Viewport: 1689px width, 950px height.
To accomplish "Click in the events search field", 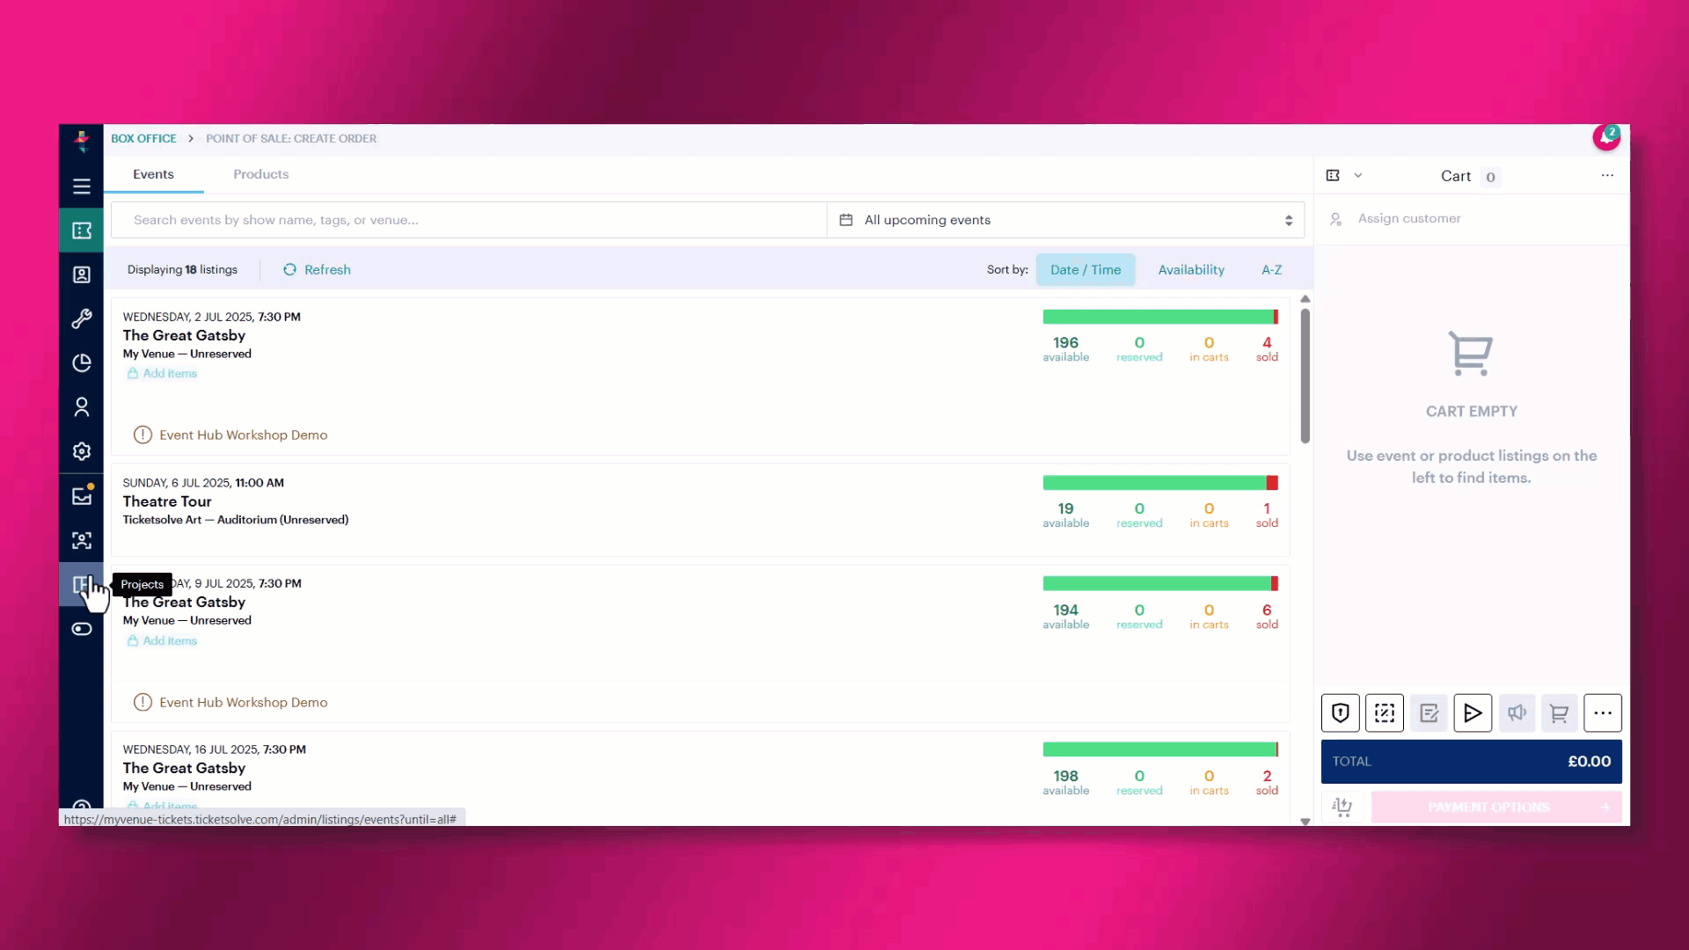I will 469,220.
